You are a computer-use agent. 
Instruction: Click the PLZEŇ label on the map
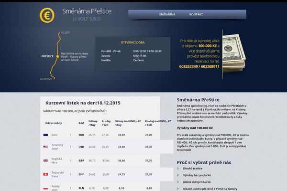(66, 32)
